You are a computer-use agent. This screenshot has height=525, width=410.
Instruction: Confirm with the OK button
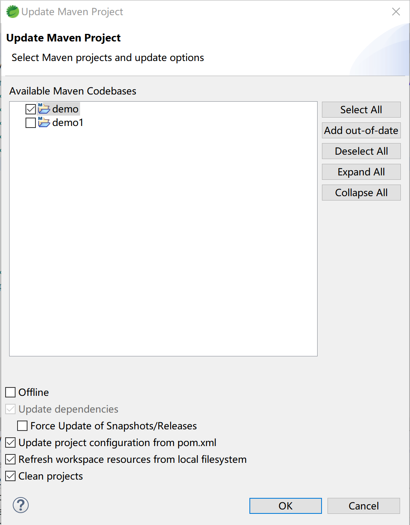point(285,506)
